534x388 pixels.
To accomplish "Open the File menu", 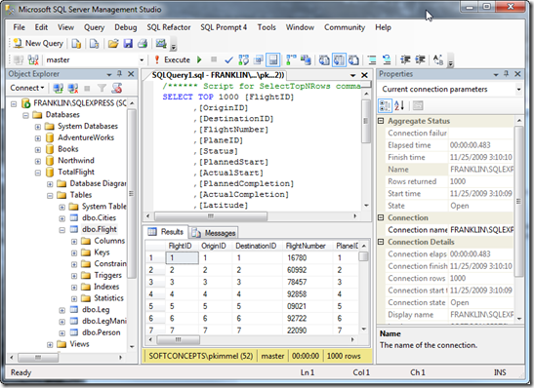I will click(19, 27).
